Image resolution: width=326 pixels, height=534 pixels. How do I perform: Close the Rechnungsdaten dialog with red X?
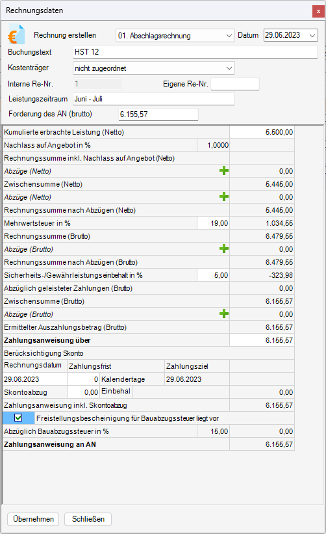[x=318, y=11]
